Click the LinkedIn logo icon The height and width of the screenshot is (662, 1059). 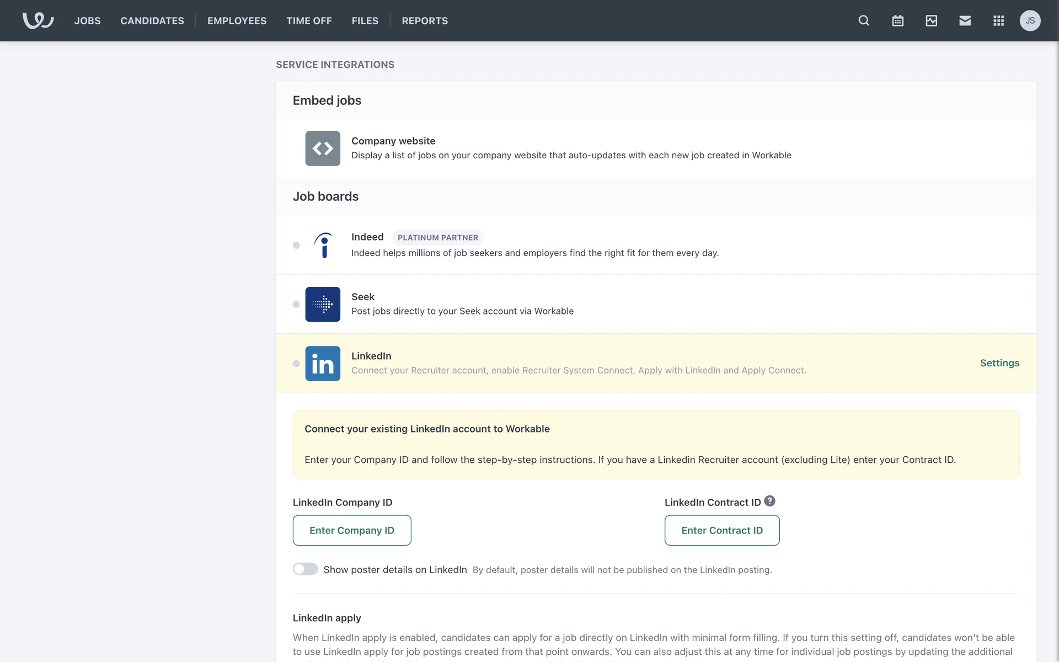coord(323,364)
